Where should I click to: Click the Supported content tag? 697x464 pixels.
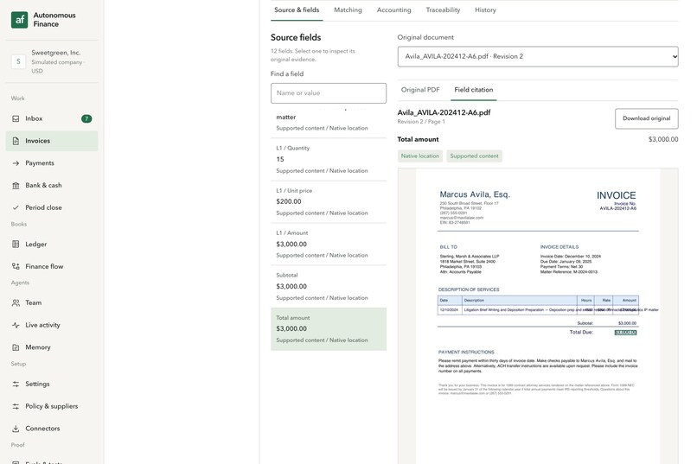(474, 156)
